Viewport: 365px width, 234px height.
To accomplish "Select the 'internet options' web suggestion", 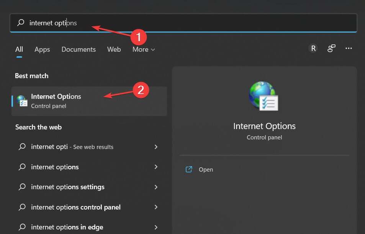I will 89,167.
